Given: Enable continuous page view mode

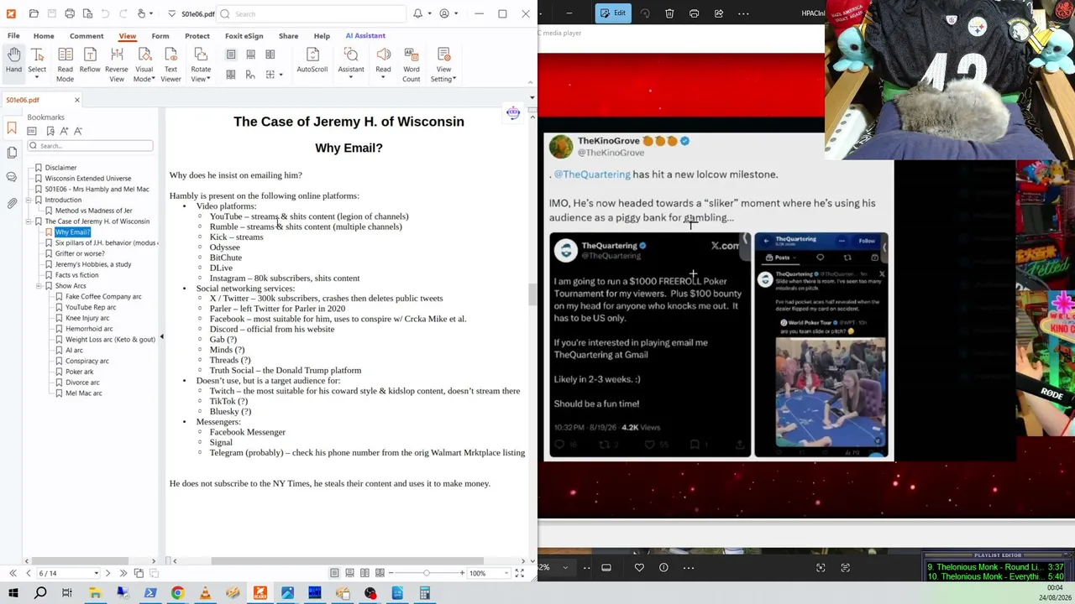Looking at the screenshot, I should coord(349,573).
